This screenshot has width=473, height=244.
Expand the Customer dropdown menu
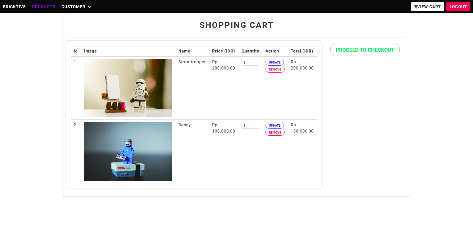point(76,7)
